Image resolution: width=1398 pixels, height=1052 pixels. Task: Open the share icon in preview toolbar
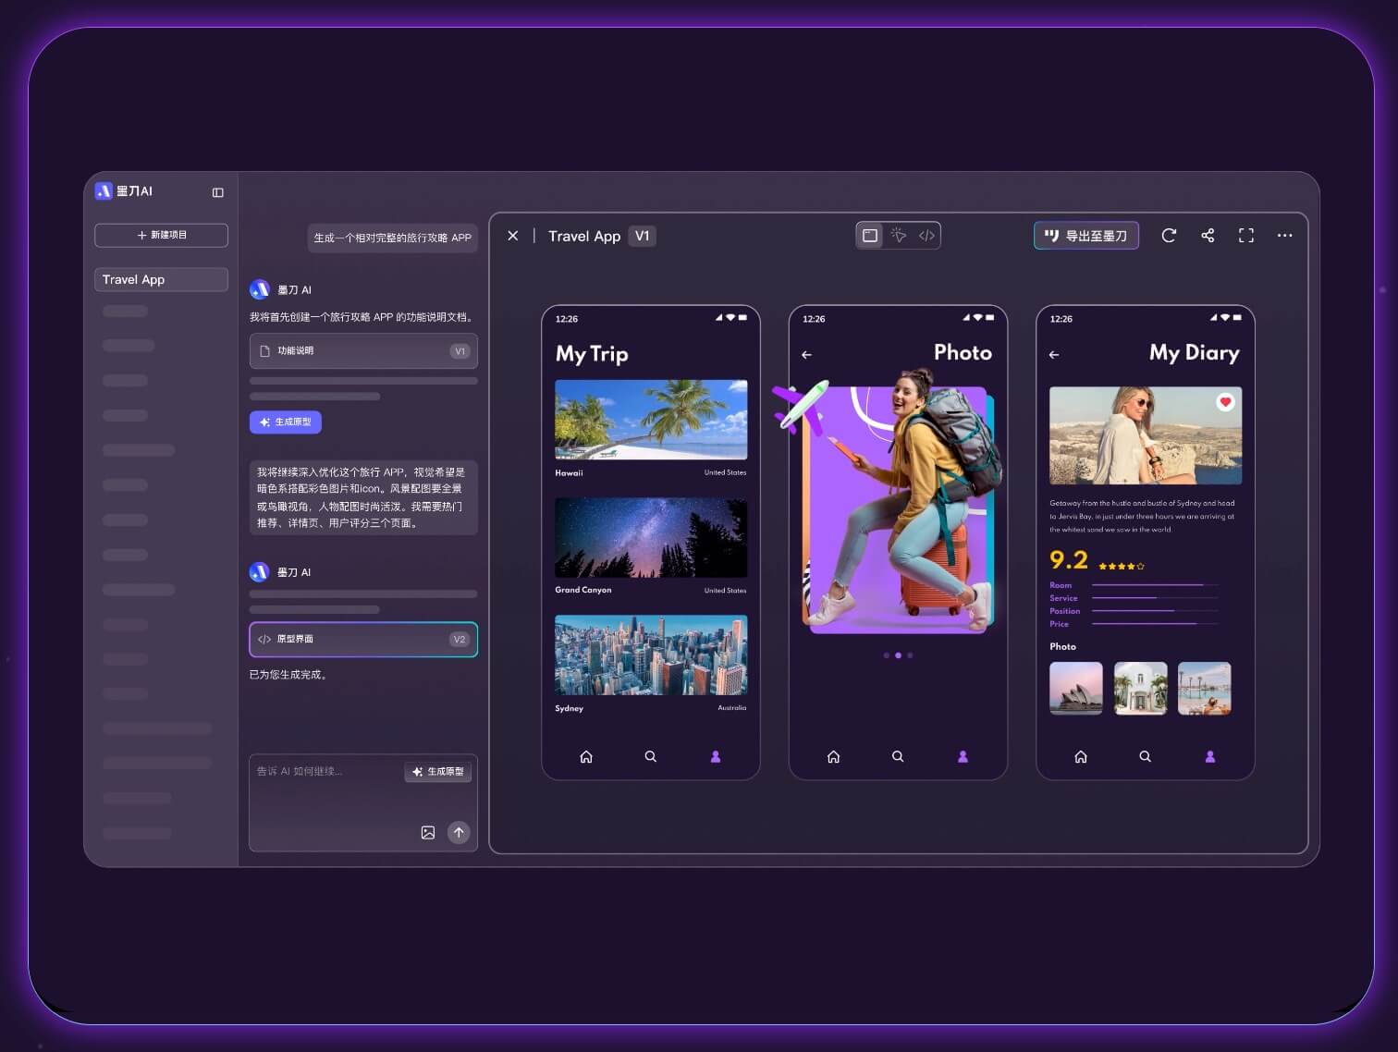(x=1208, y=236)
